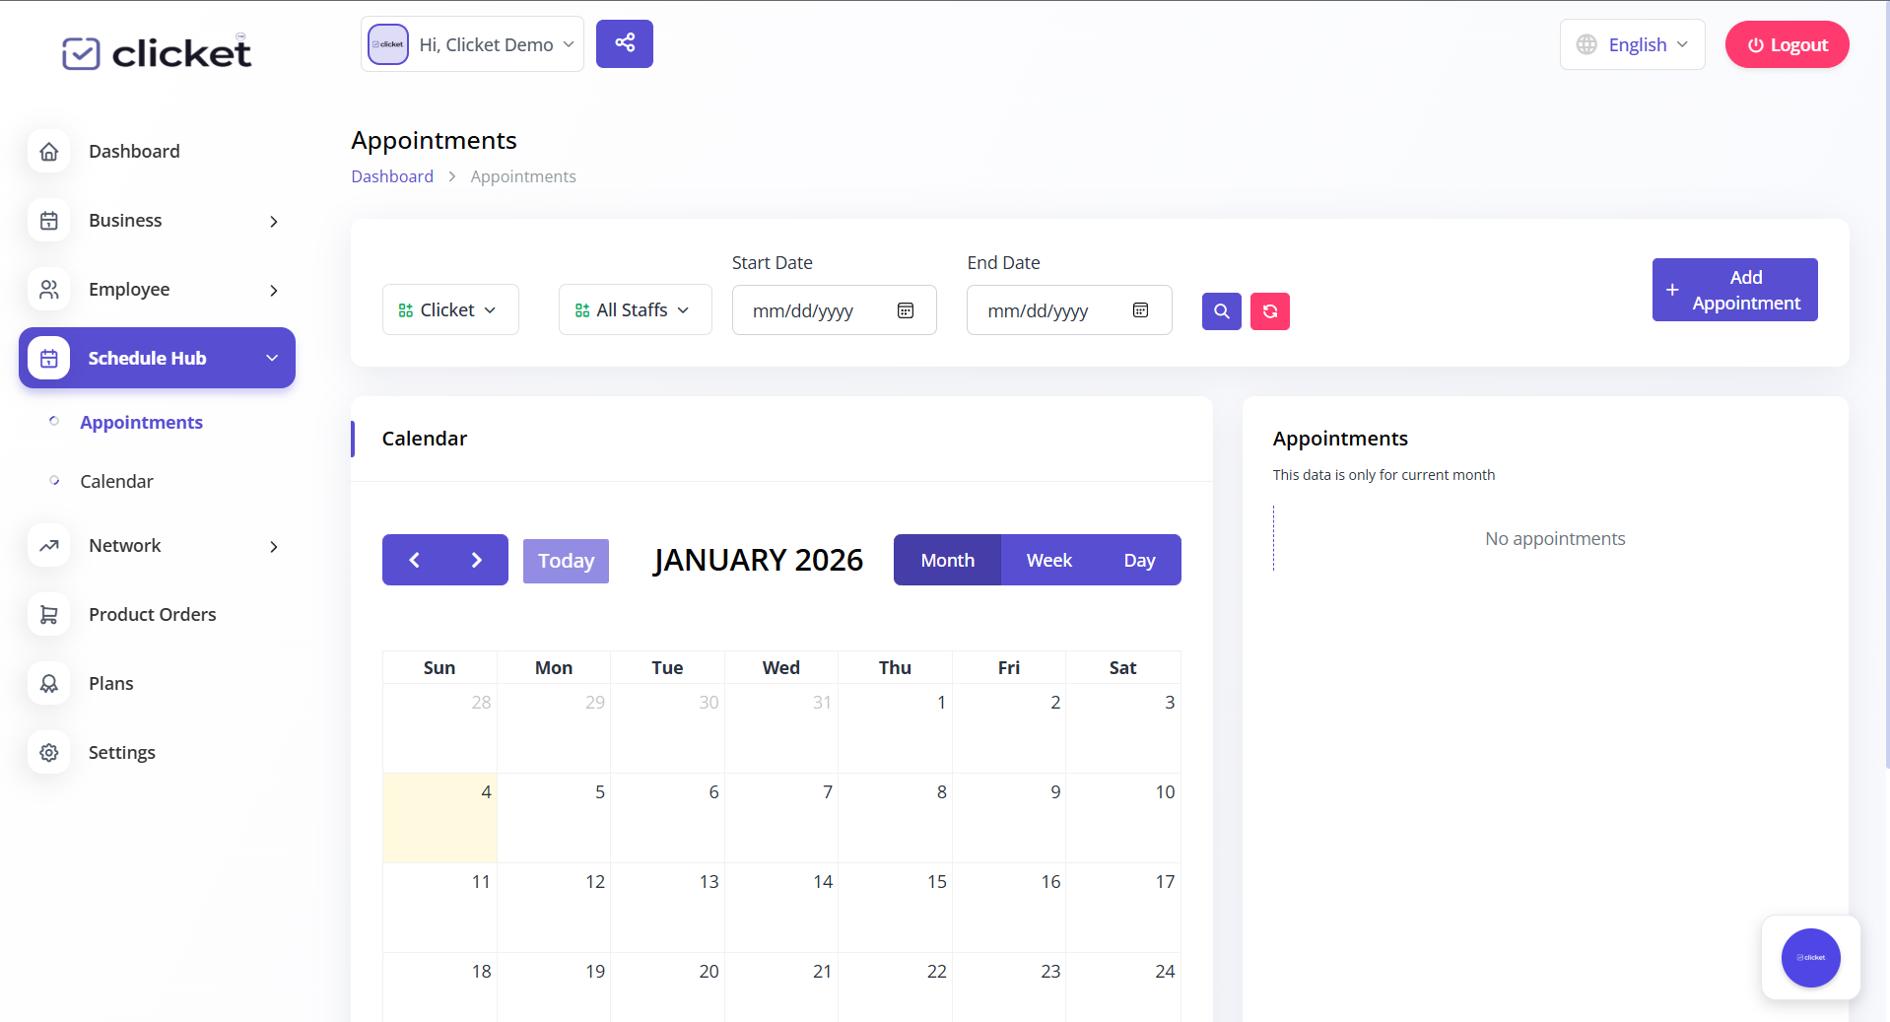The image size is (1890, 1022).
Task: Click the Dashboard breadcrumb link
Action: click(x=392, y=176)
